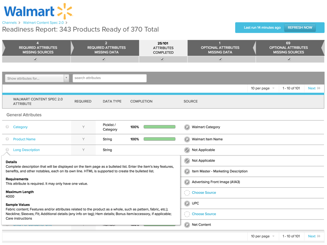Open the Long Description attribute link
The height and width of the screenshot is (245, 327).
[26, 150]
